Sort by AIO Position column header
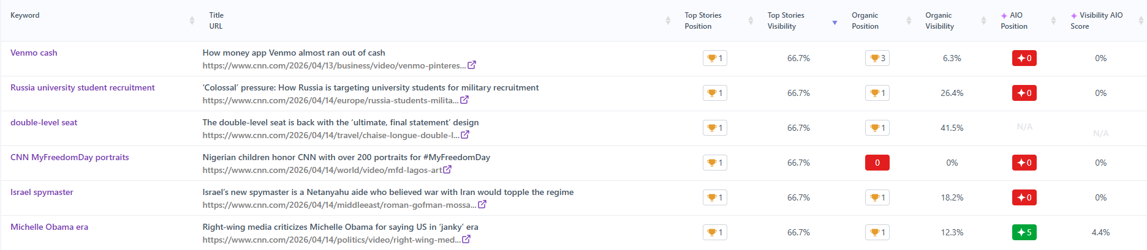The height and width of the screenshot is (250, 1147). [1053, 21]
